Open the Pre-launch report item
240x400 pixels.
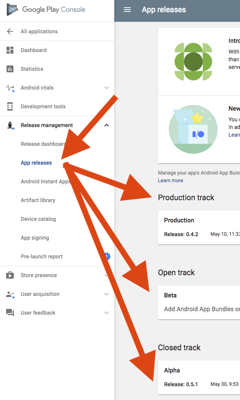[42, 256]
